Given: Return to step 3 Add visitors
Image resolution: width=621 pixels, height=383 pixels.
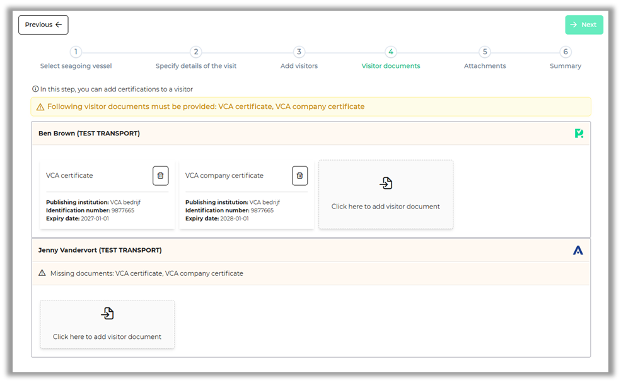Looking at the screenshot, I should coord(299,52).
